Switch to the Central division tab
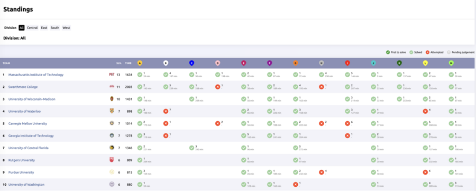Image resolution: width=476 pixels, height=191 pixels. [32, 28]
